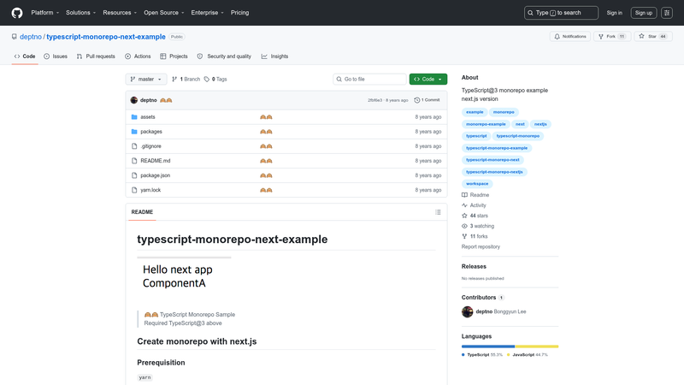The height and width of the screenshot is (385, 684).
Task: Open the deptno owner link
Action: tap(31, 37)
